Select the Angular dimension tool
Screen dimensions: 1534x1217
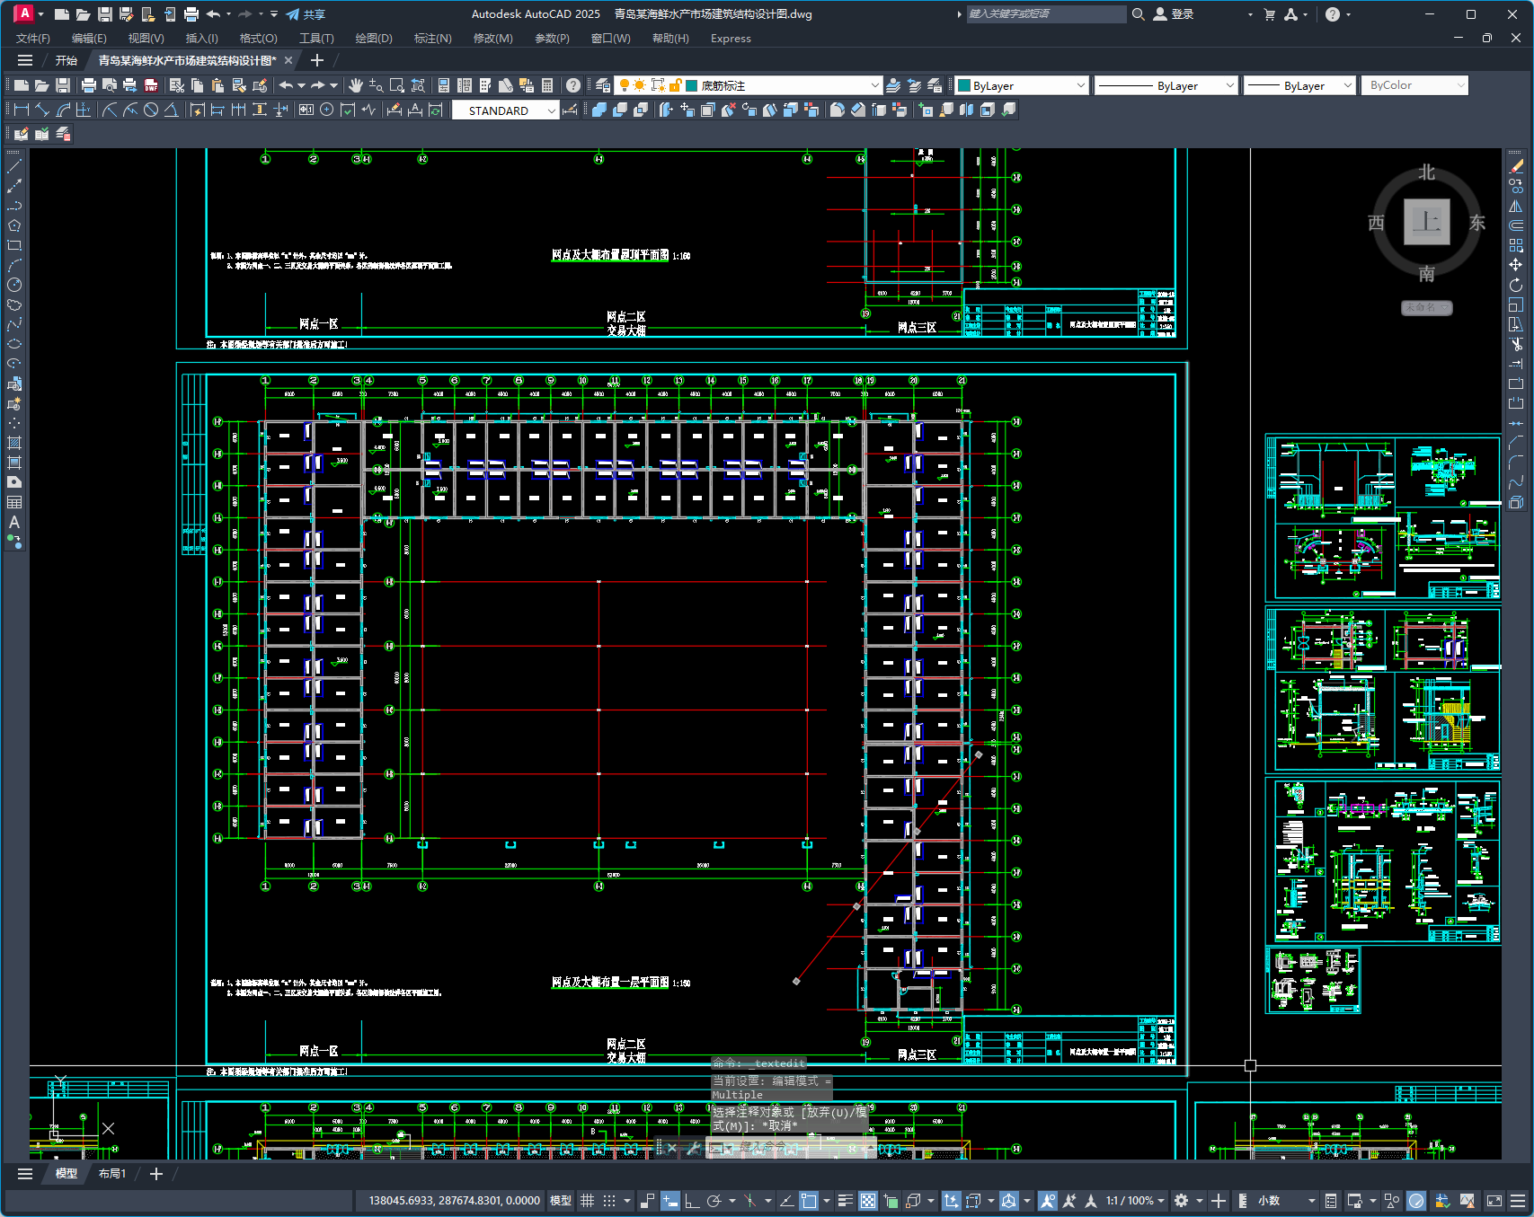[x=171, y=110]
